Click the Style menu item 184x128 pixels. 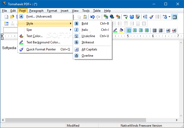pyautogui.click(x=45, y=24)
